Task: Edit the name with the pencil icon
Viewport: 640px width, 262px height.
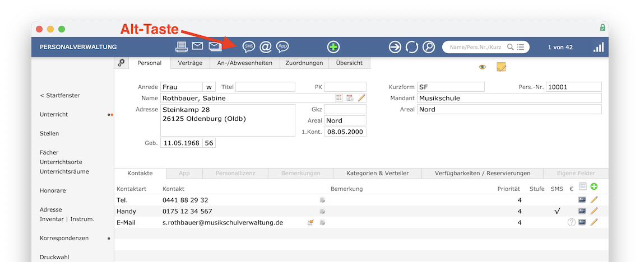Action: [361, 98]
